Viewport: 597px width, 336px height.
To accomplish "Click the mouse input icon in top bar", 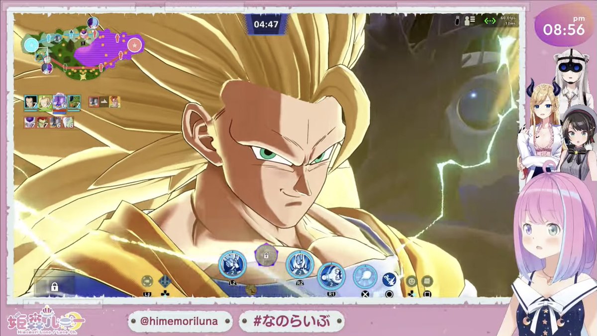I will (x=457, y=20).
